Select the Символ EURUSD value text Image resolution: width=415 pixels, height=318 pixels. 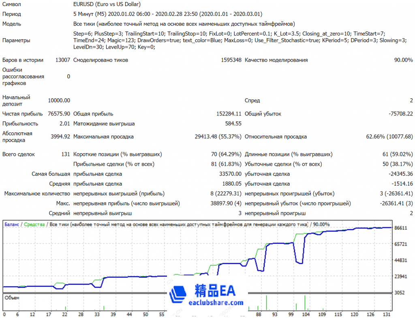(x=107, y=4)
